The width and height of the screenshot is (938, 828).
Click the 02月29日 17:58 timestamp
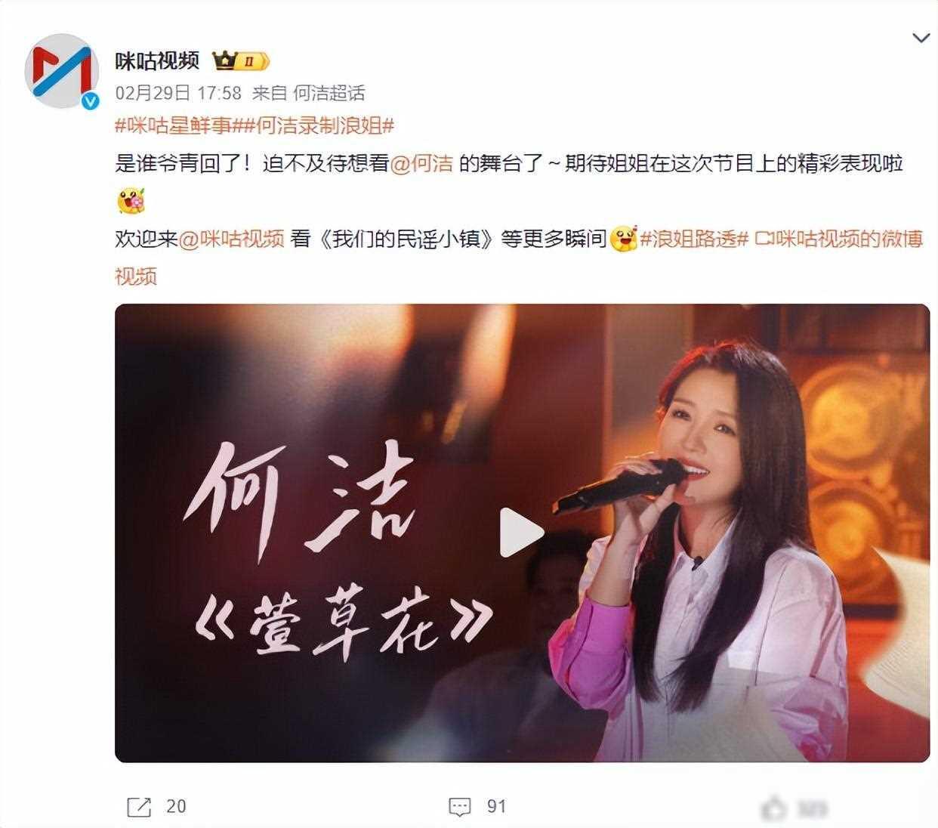[x=178, y=93]
